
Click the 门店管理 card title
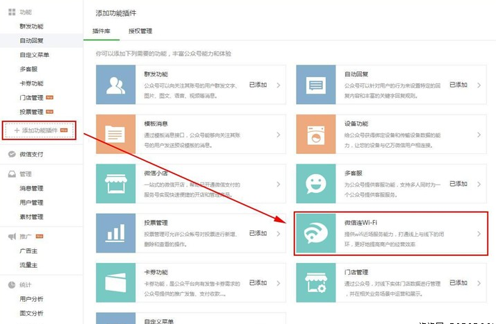point(356,272)
